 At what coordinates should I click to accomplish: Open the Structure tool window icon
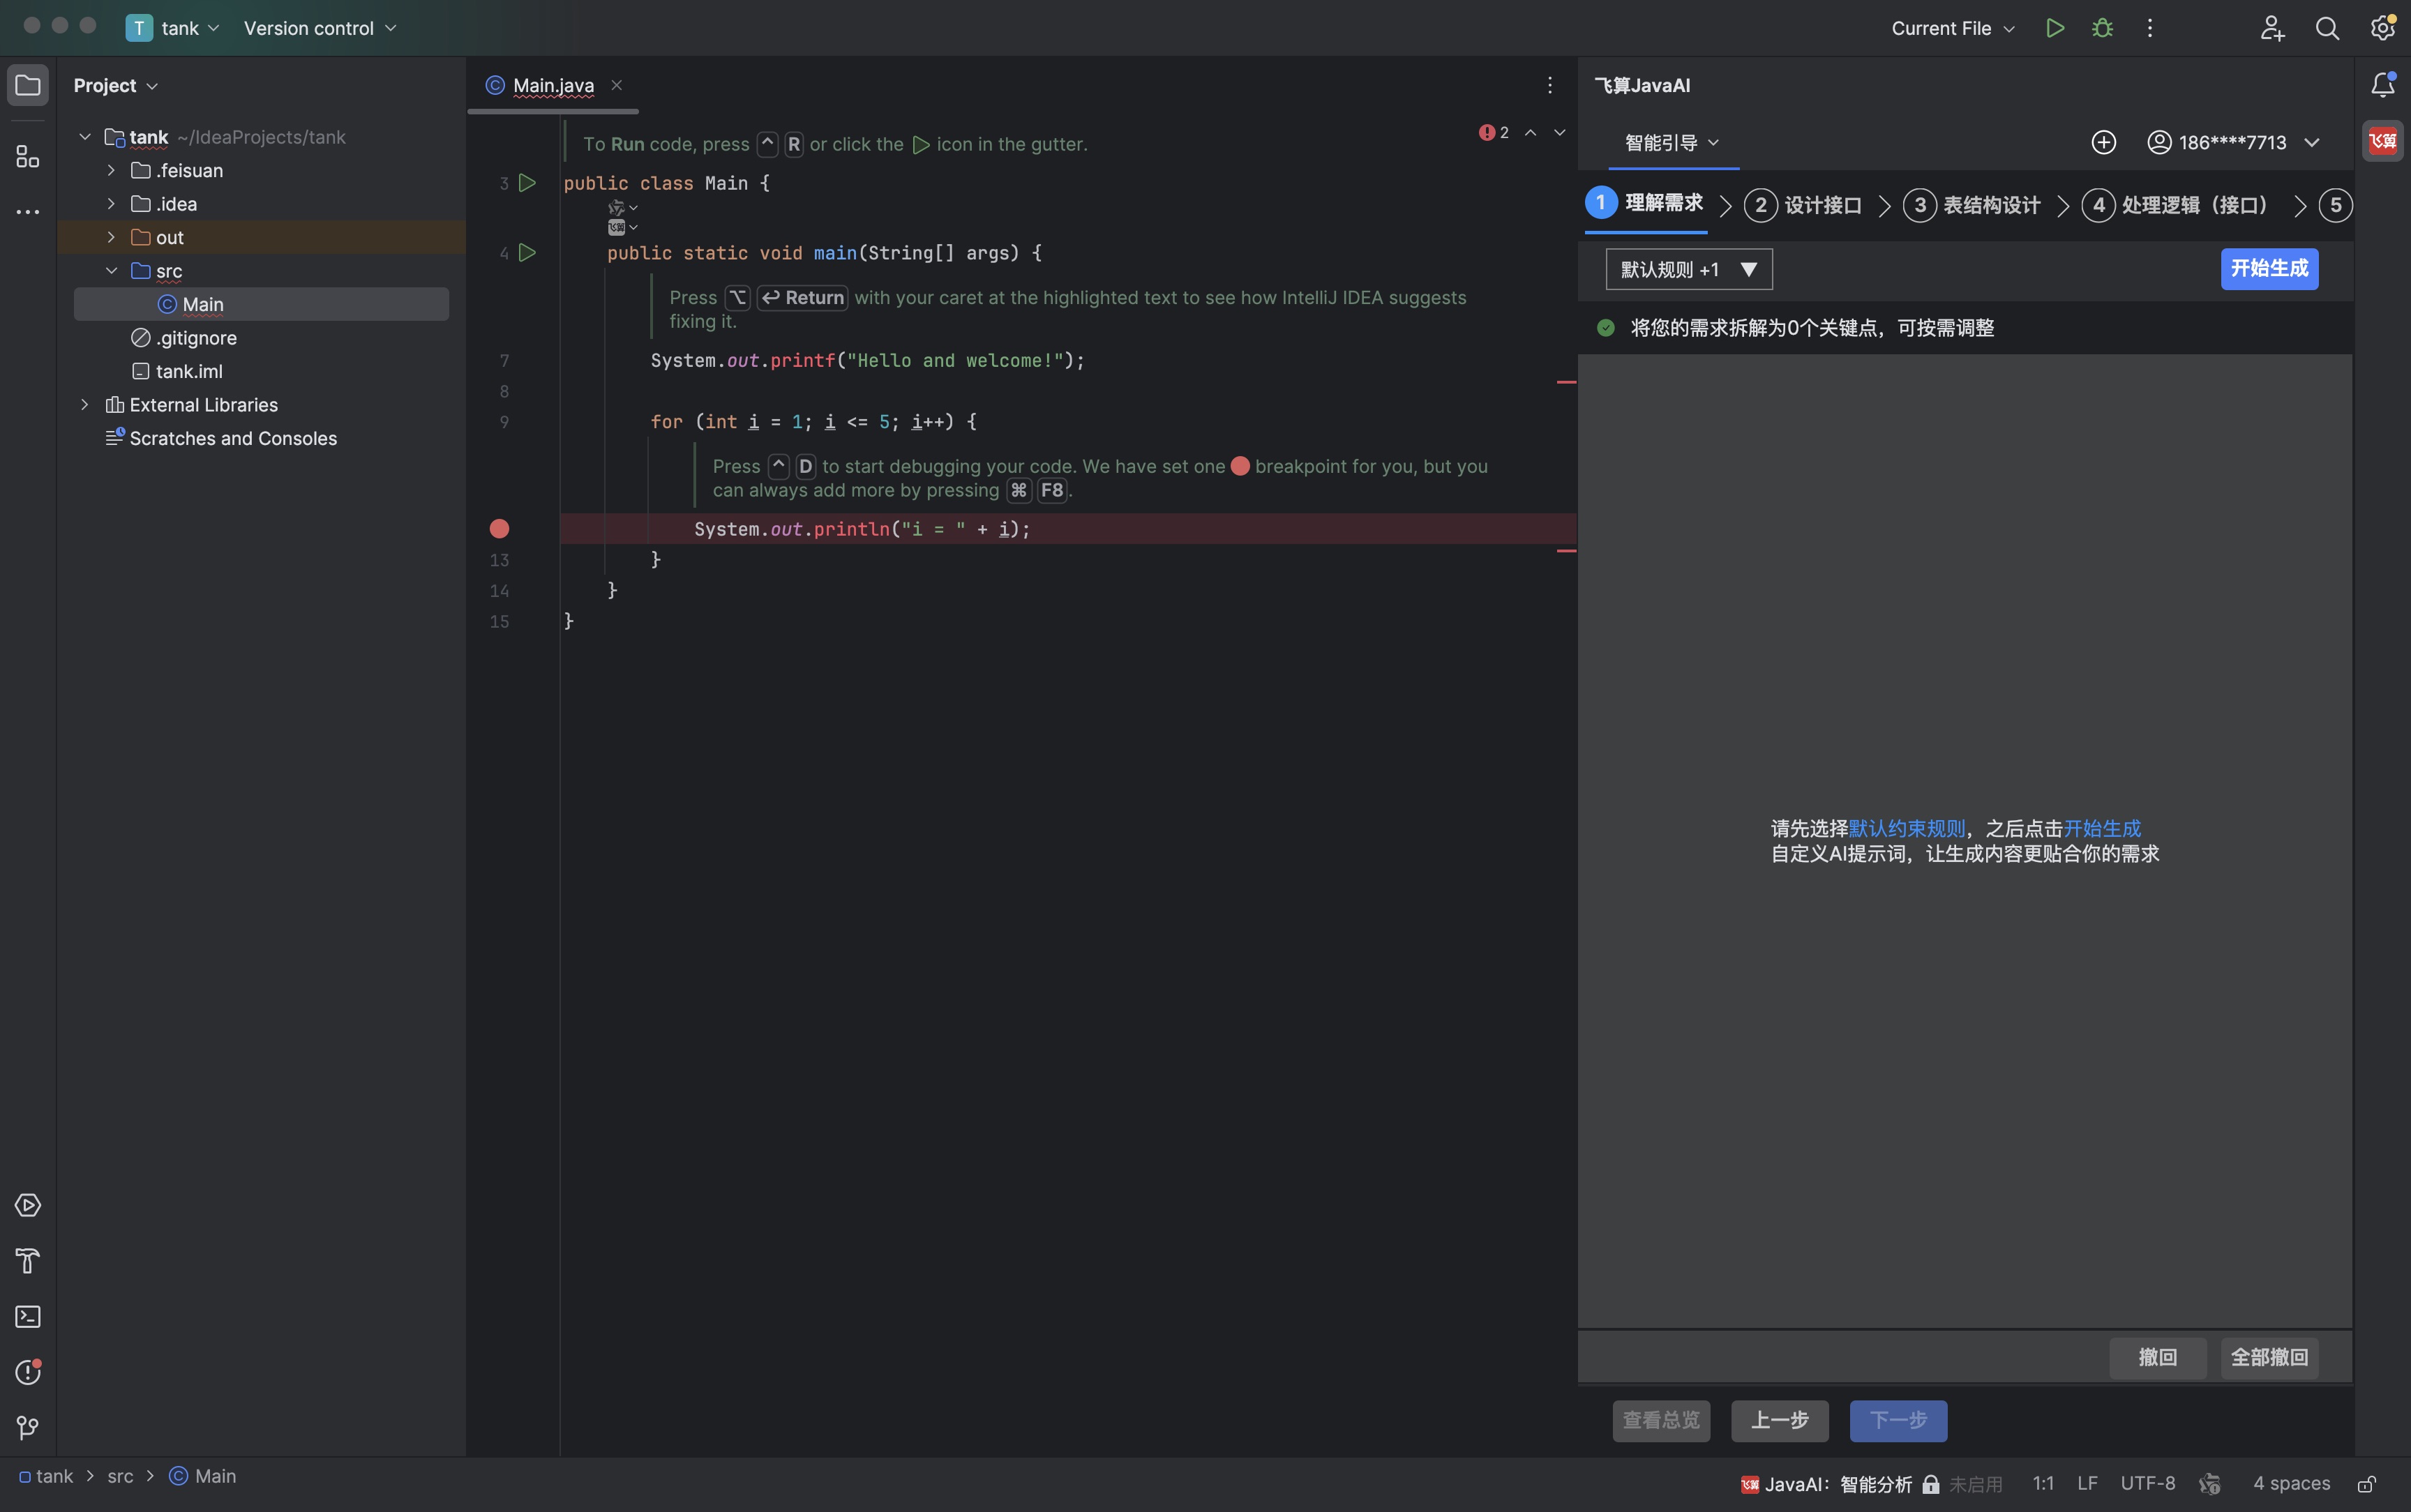28,157
